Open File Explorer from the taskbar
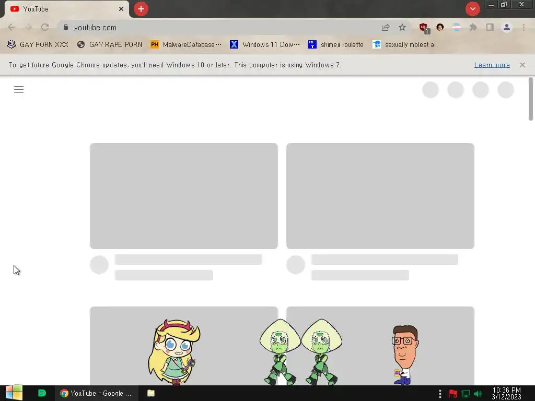 point(151,393)
